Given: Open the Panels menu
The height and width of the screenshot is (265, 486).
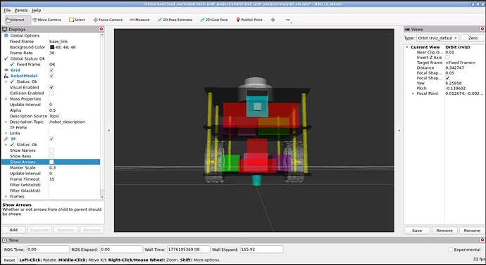Looking at the screenshot, I should [x=21, y=11].
